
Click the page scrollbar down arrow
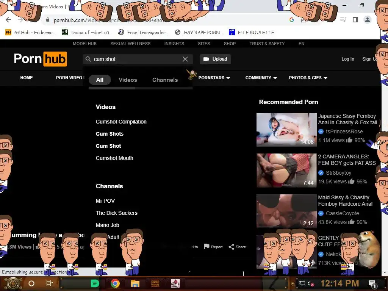coord(384,273)
